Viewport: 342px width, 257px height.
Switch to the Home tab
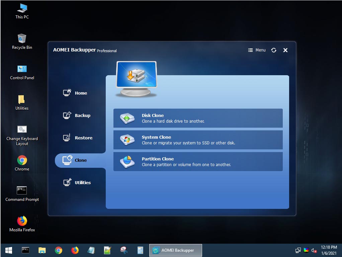(x=80, y=93)
